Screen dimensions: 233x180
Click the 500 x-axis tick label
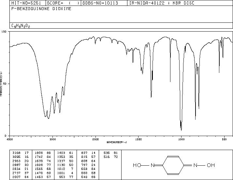224,139
